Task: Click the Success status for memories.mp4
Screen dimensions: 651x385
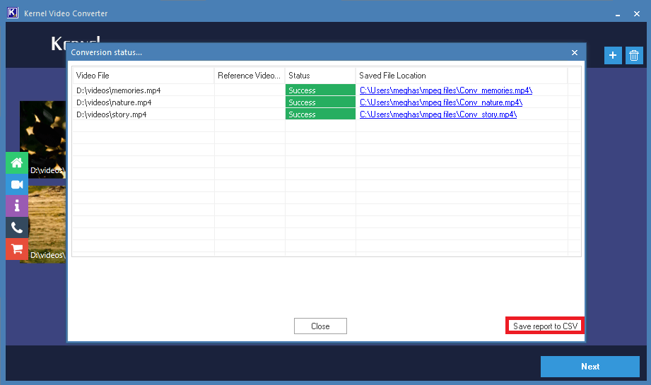Action: (x=320, y=90)
